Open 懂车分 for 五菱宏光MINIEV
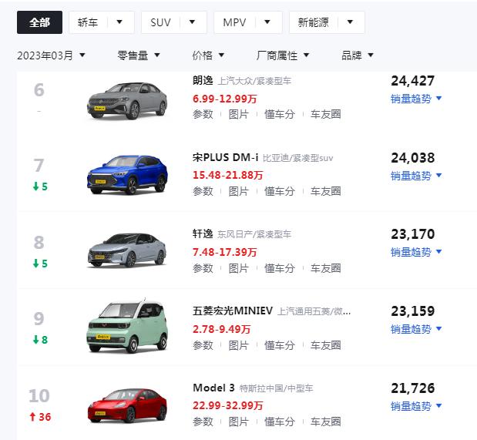The width and height of the screenshot is (477, 440). coord(280,345)
